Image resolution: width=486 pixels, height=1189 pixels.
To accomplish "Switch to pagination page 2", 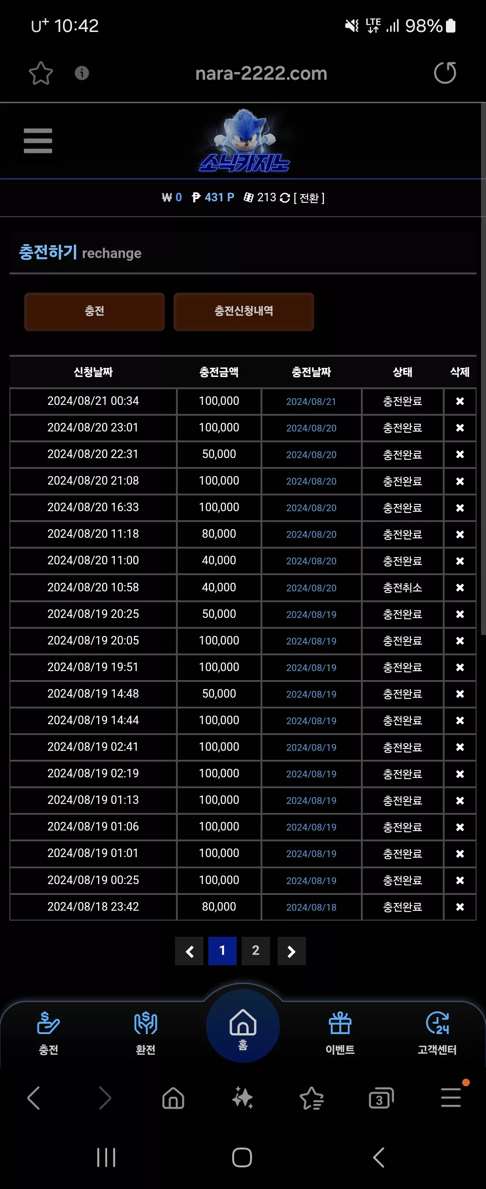I will [256, 951].
